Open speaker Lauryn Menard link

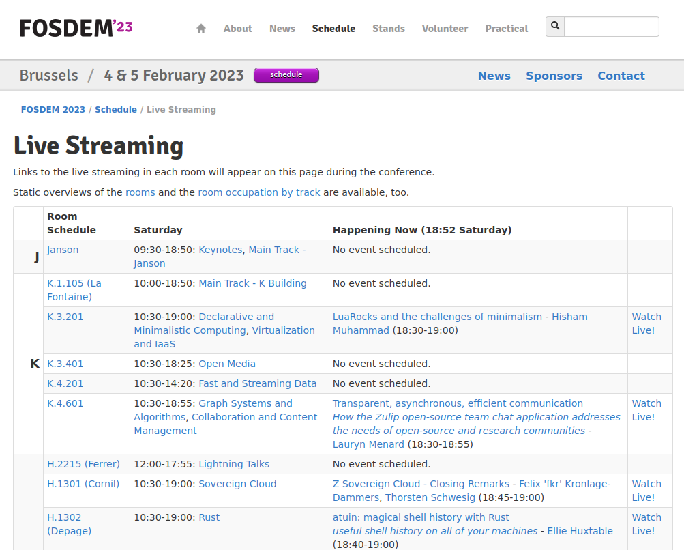pos(368,444)
